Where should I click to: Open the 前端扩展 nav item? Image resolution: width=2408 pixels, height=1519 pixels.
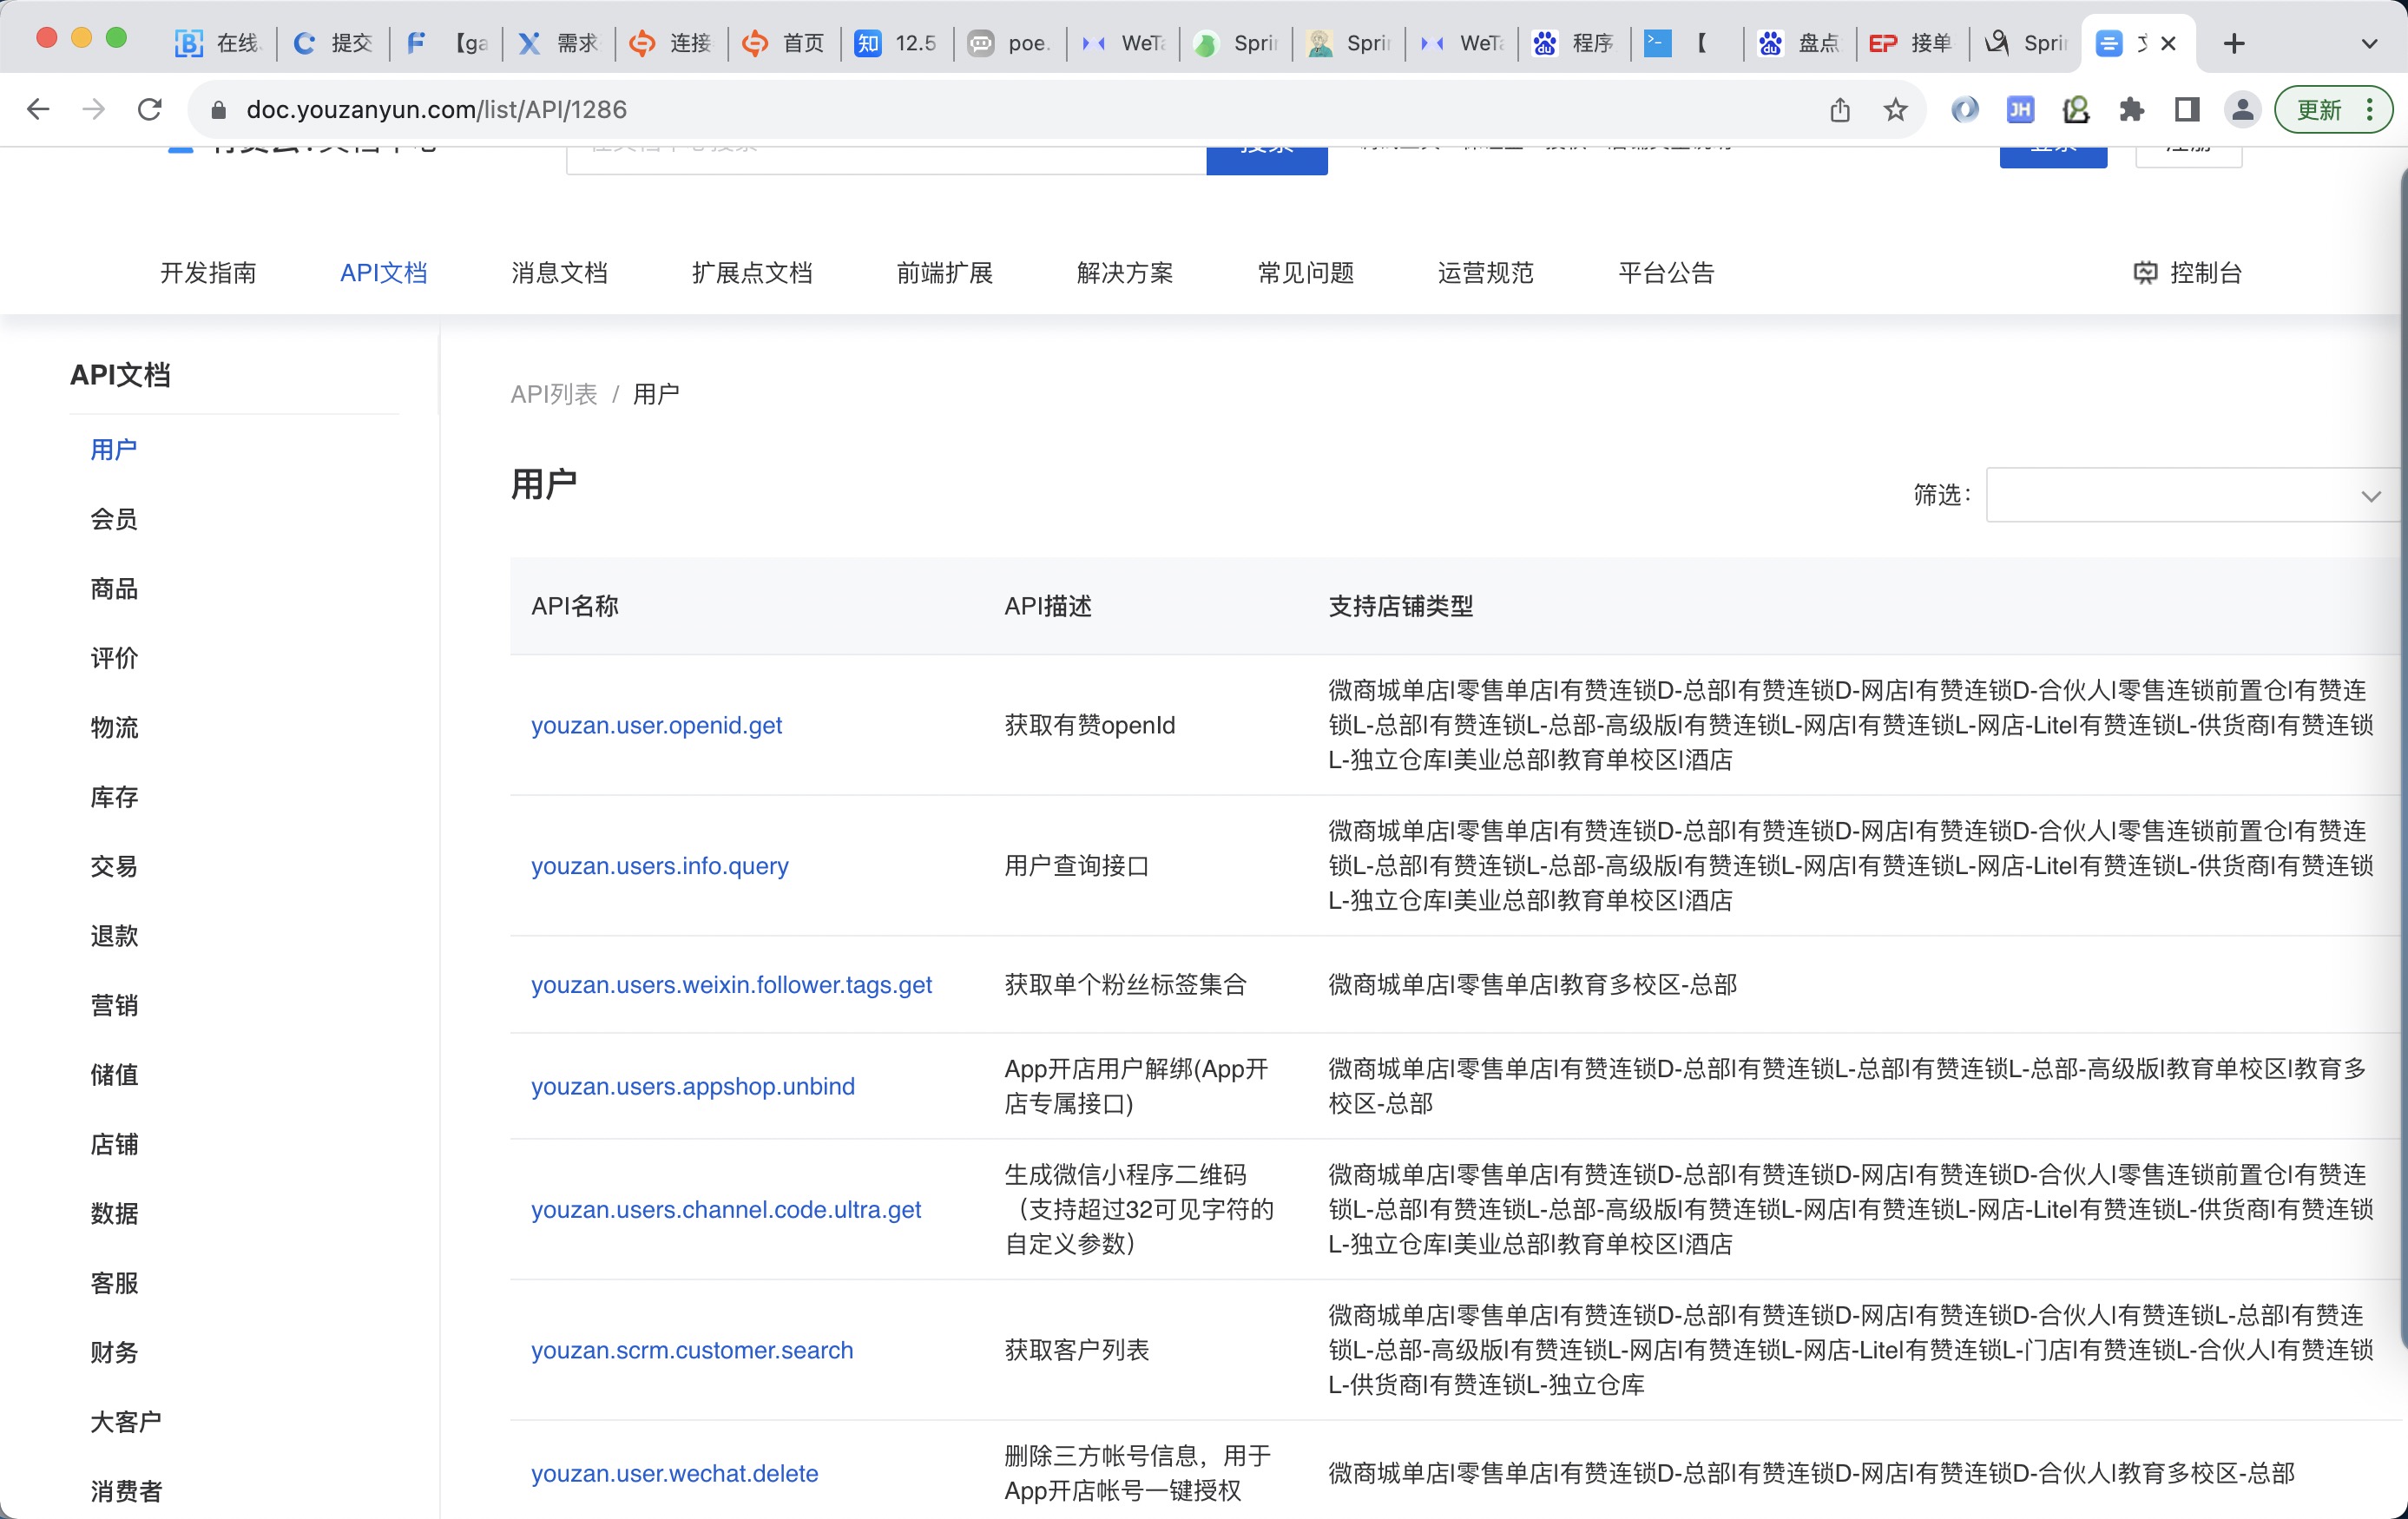(x=944, y=273)
